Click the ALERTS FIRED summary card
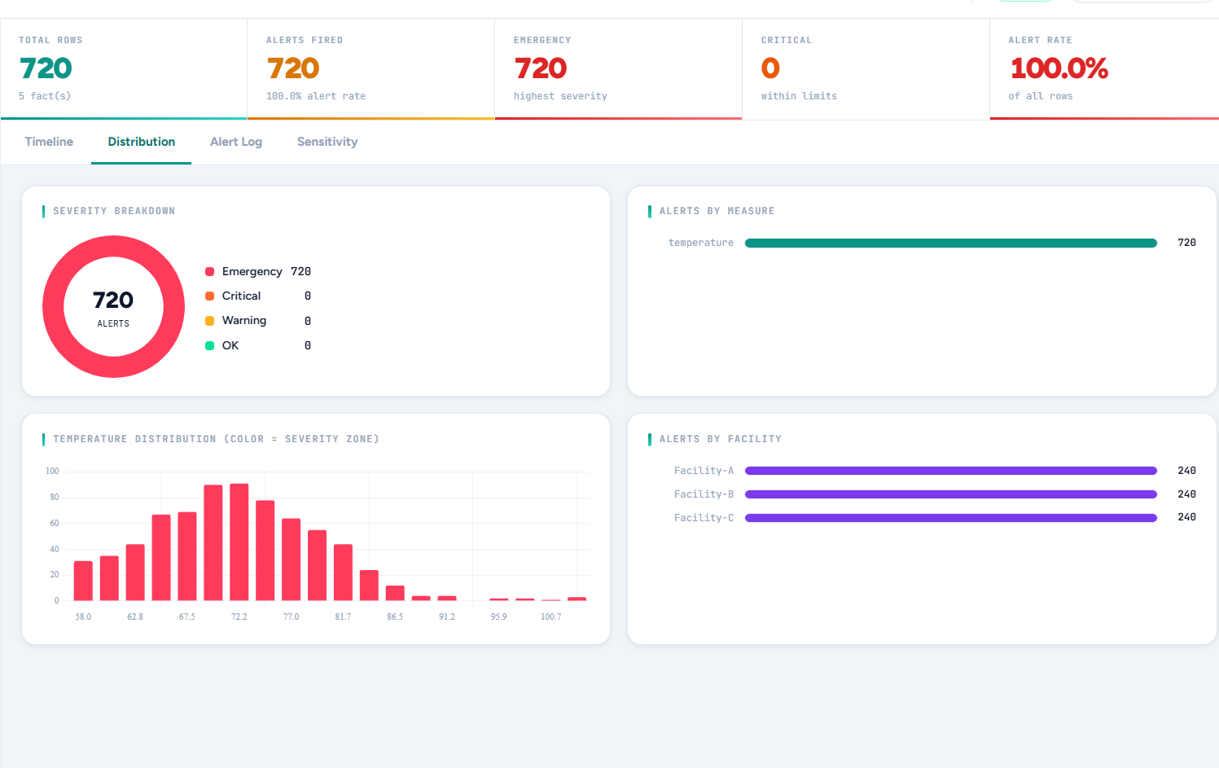The width and height of the screenshot is (1219, 768). pos(371,68)
